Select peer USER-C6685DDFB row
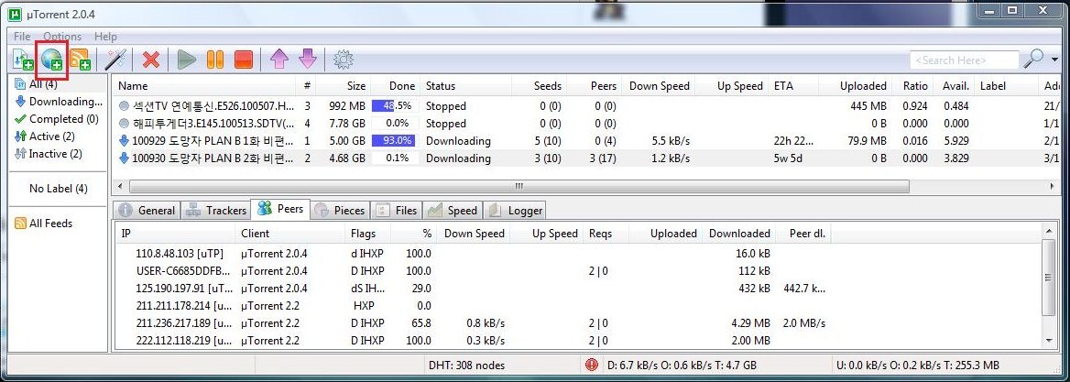This screenshot has height=382, width=1070. pos(579,271)
